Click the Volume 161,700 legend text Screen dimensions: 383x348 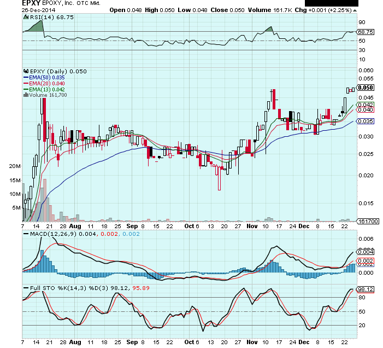(48, 95)
